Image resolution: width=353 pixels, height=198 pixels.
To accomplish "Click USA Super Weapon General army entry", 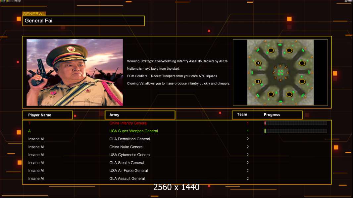I will [133, 131].
